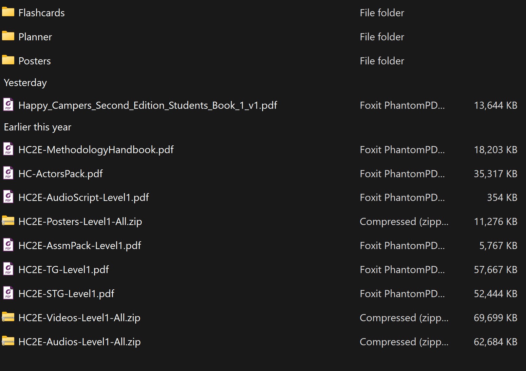Collapse the Yesterday group header
This screenshot has height=371, width=526.
click(x=25, y=83)
